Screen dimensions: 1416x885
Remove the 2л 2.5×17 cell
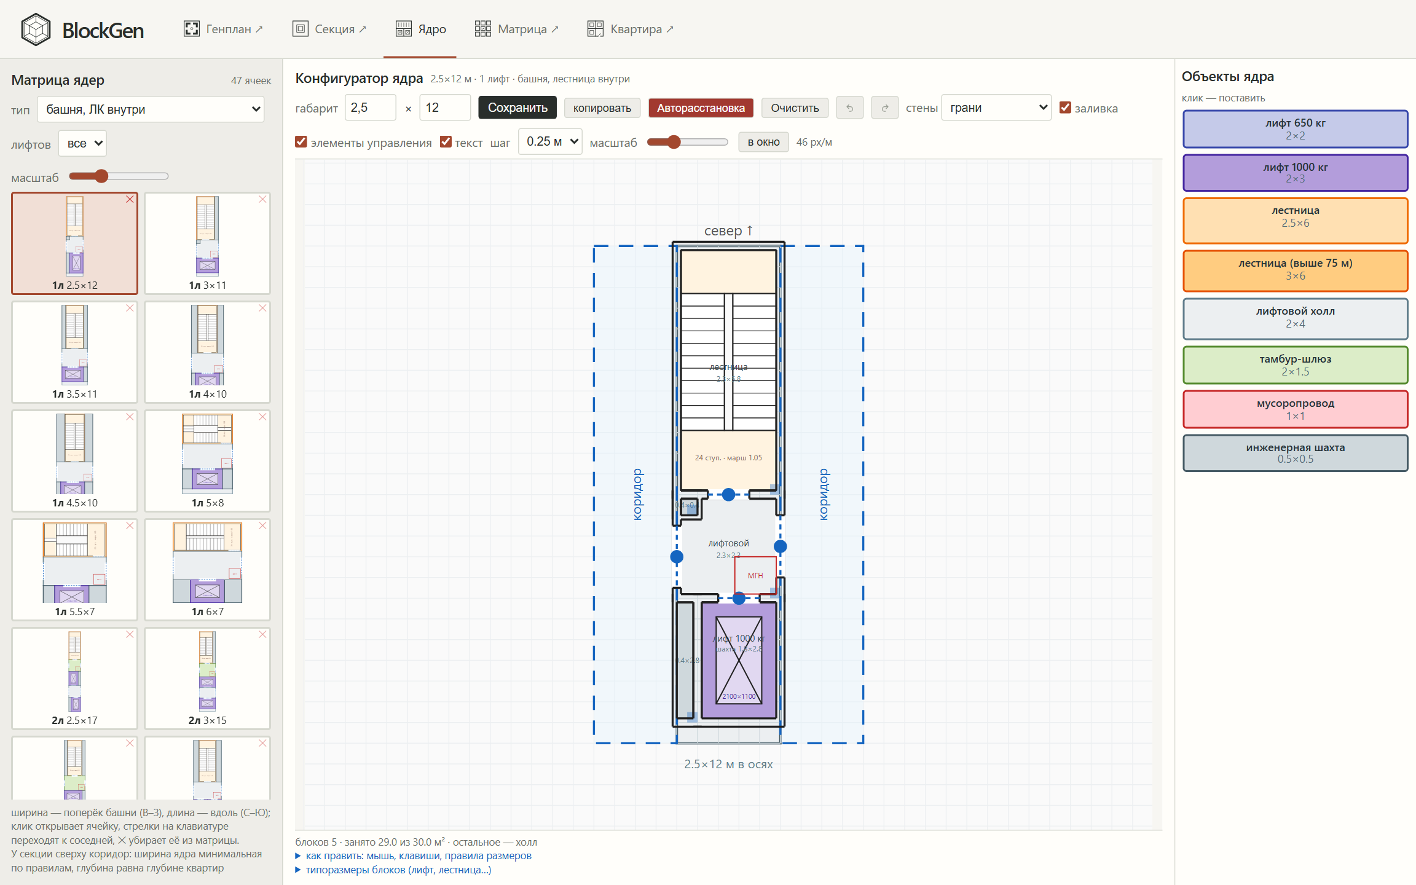point(130,635)
